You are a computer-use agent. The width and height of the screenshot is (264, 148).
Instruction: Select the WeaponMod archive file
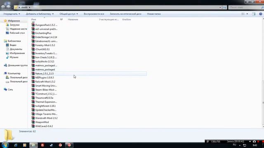point(40,122)
